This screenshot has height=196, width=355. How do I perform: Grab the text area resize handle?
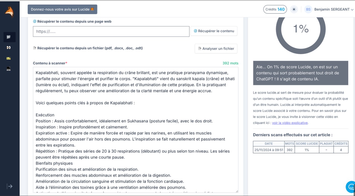(x=237, y=191)
